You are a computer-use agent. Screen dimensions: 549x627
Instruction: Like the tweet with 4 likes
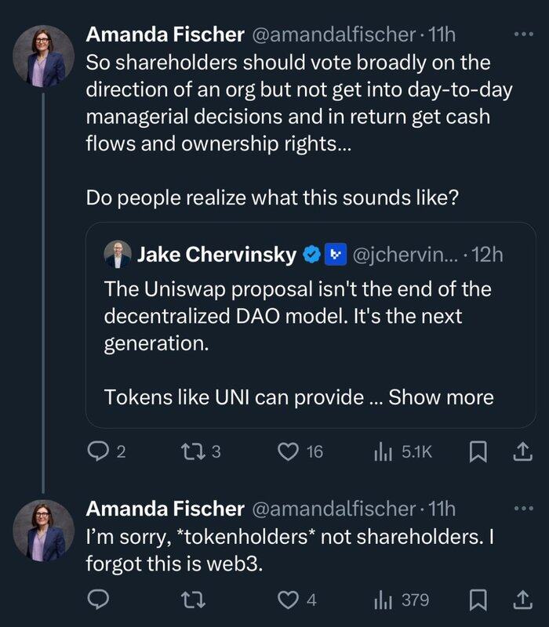tap(290, 600)
